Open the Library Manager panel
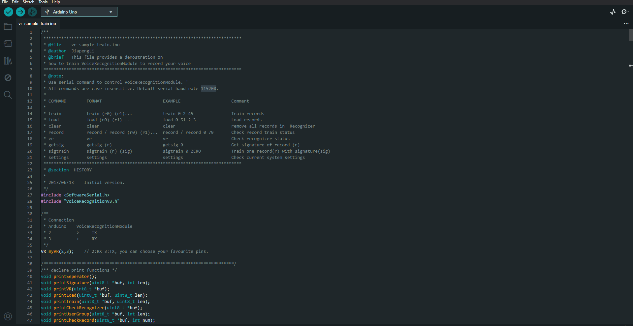This screenshot has height=326, width=633. click(x=8, y=61)
